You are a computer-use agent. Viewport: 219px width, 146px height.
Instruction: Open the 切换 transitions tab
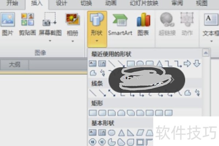tap(86, 3)
